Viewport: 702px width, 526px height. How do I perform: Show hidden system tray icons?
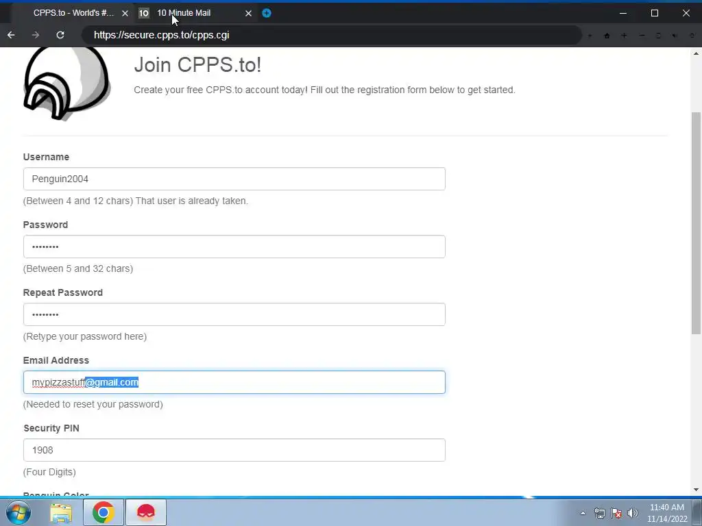pos(583,513)
